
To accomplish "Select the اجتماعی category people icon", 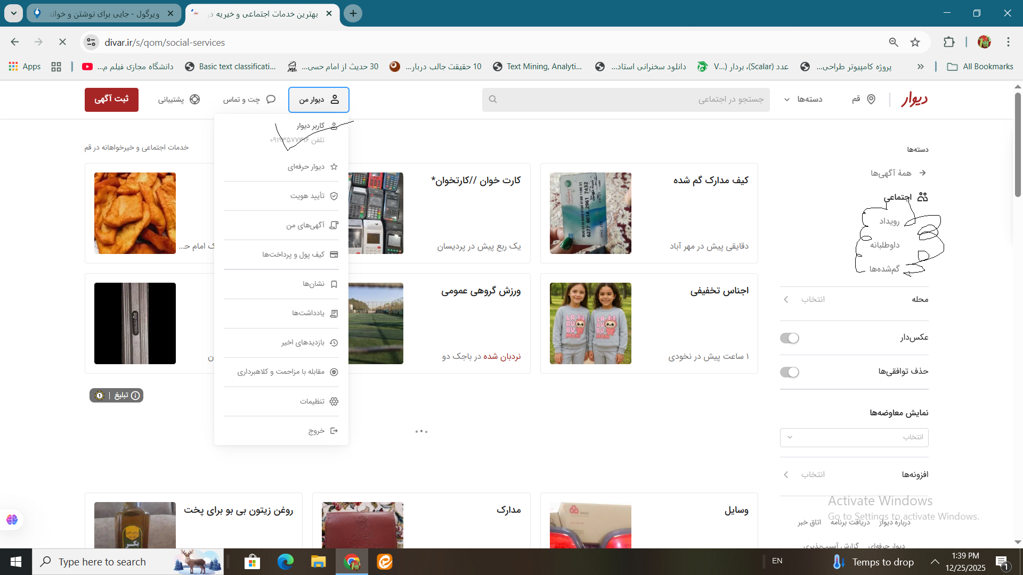I will tap(923, 196).
